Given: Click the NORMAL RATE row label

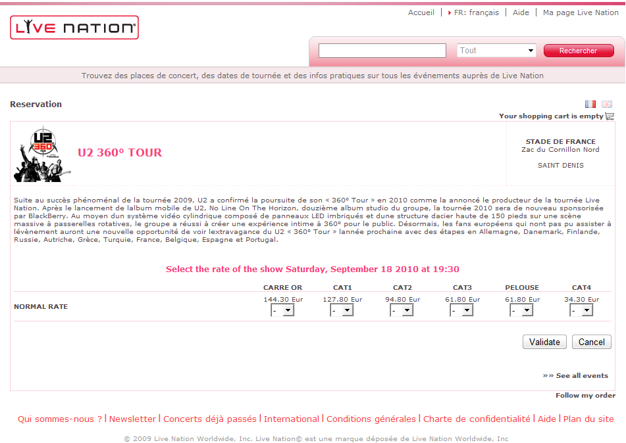Looking at the screenshot, I should 41,307.
